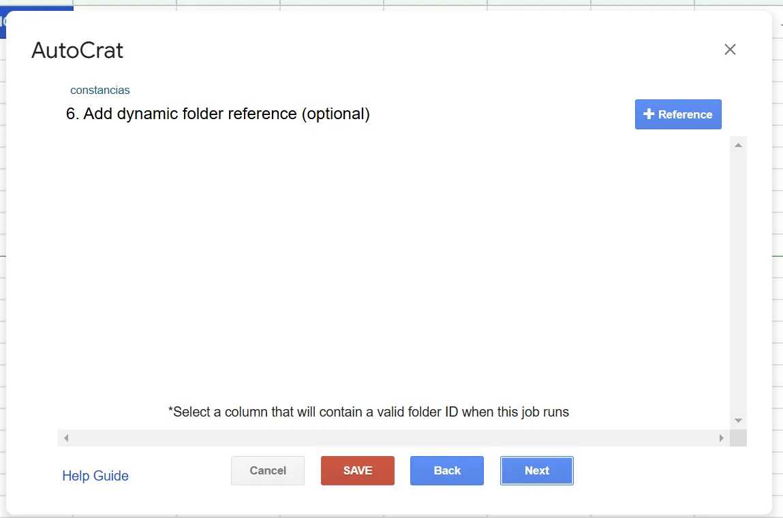The image size is (783, 518).
Task: Proceed with the Next button
Action: [x=537, y=470]
